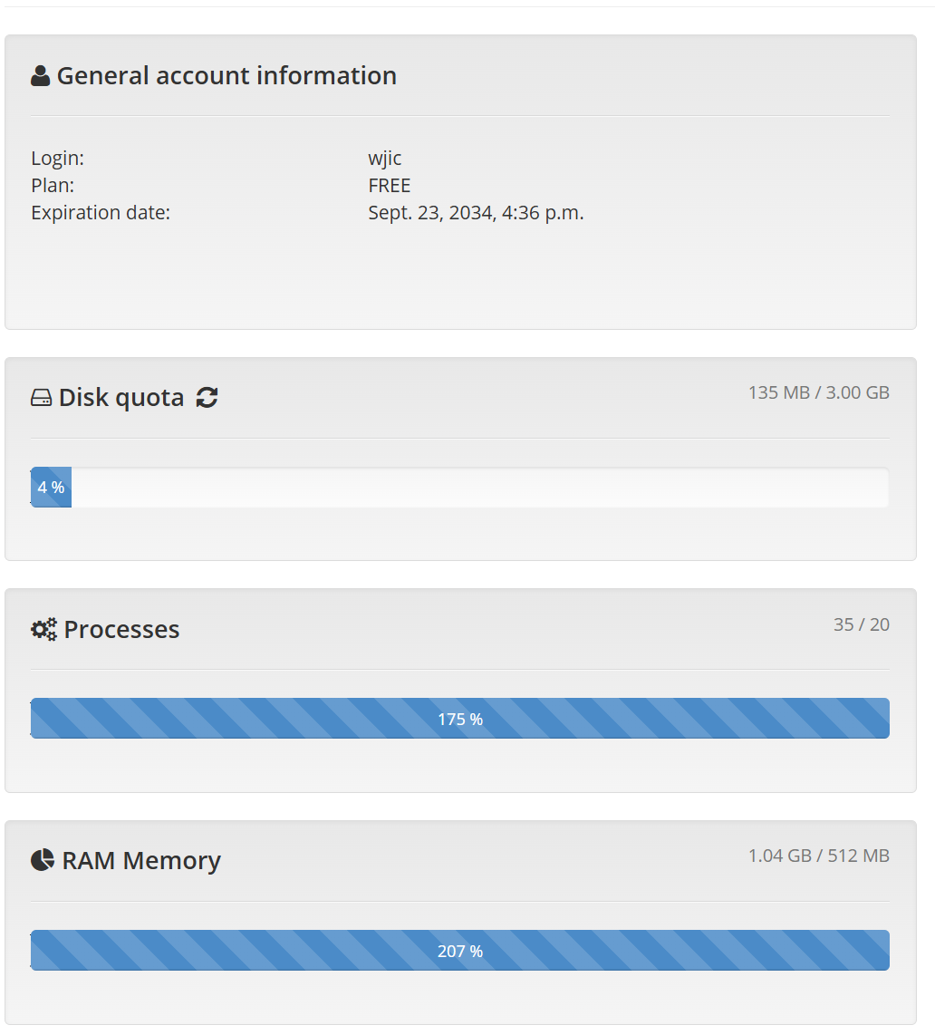Click the 4 % disk quota progress bar
This screenshot has width=935, height=1035.
pyautogui.click(x=51, y=487)
